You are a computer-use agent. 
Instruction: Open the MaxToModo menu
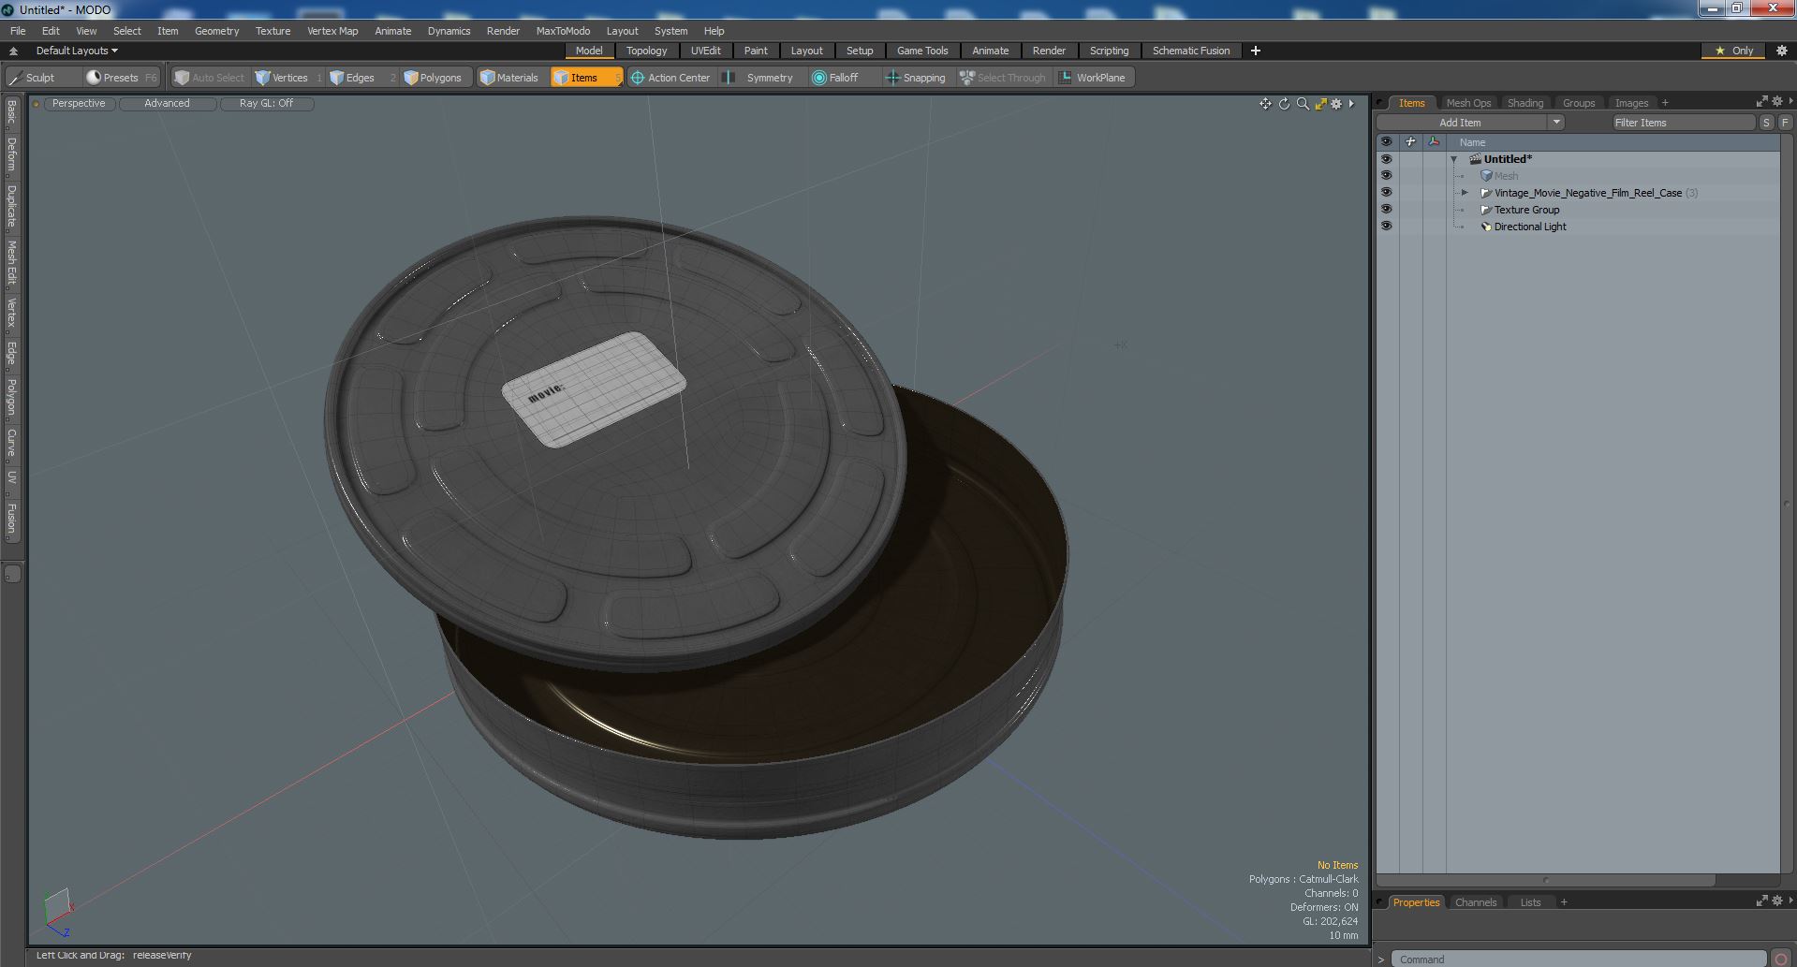[x=563, y=31]
